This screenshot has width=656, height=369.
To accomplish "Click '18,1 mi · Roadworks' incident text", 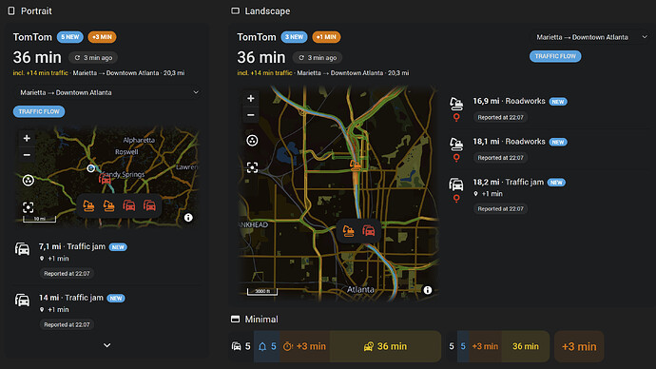I will (510, 142).
